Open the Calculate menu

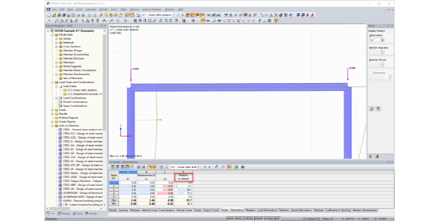pos(91,9)
